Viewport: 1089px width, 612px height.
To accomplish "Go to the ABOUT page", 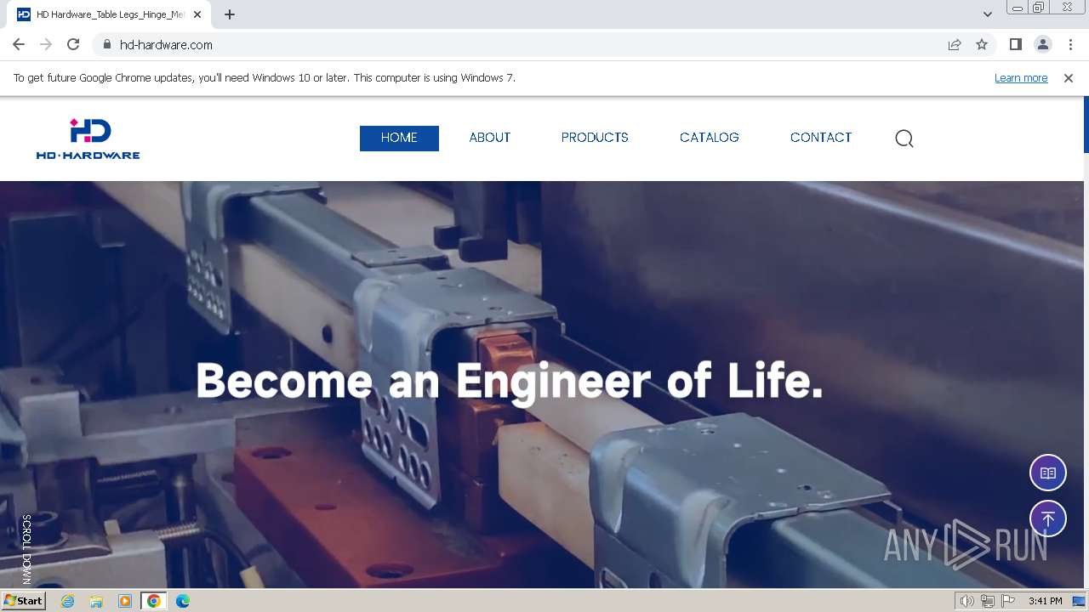I will coord(490,138).
